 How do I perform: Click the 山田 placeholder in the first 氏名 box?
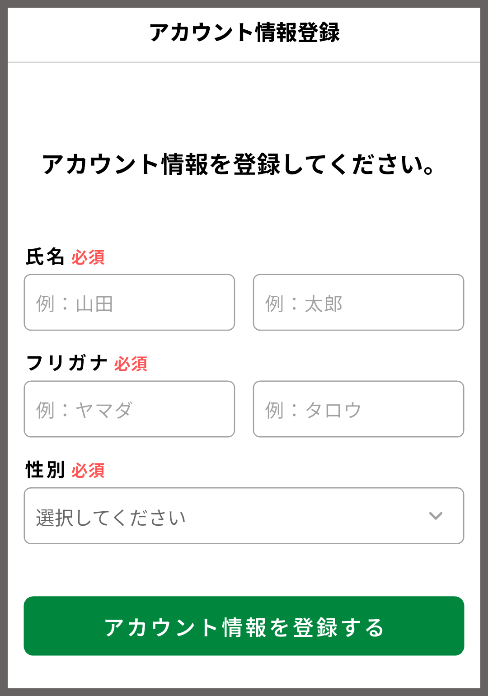point(94,304)
